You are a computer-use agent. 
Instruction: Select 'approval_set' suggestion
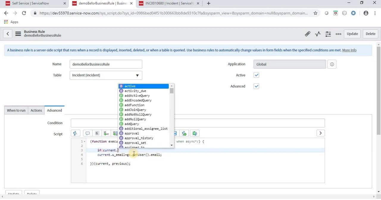(x=144, y=143)
